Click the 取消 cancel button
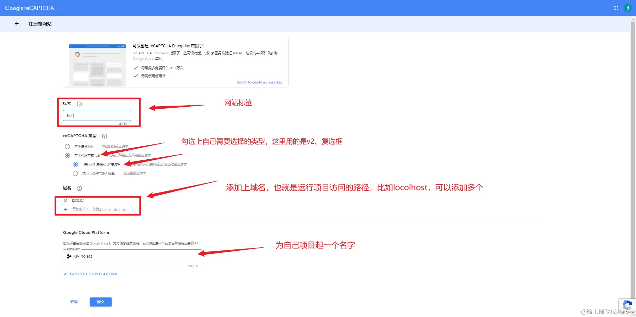This screenshot has width=636, height=317. 74,302
